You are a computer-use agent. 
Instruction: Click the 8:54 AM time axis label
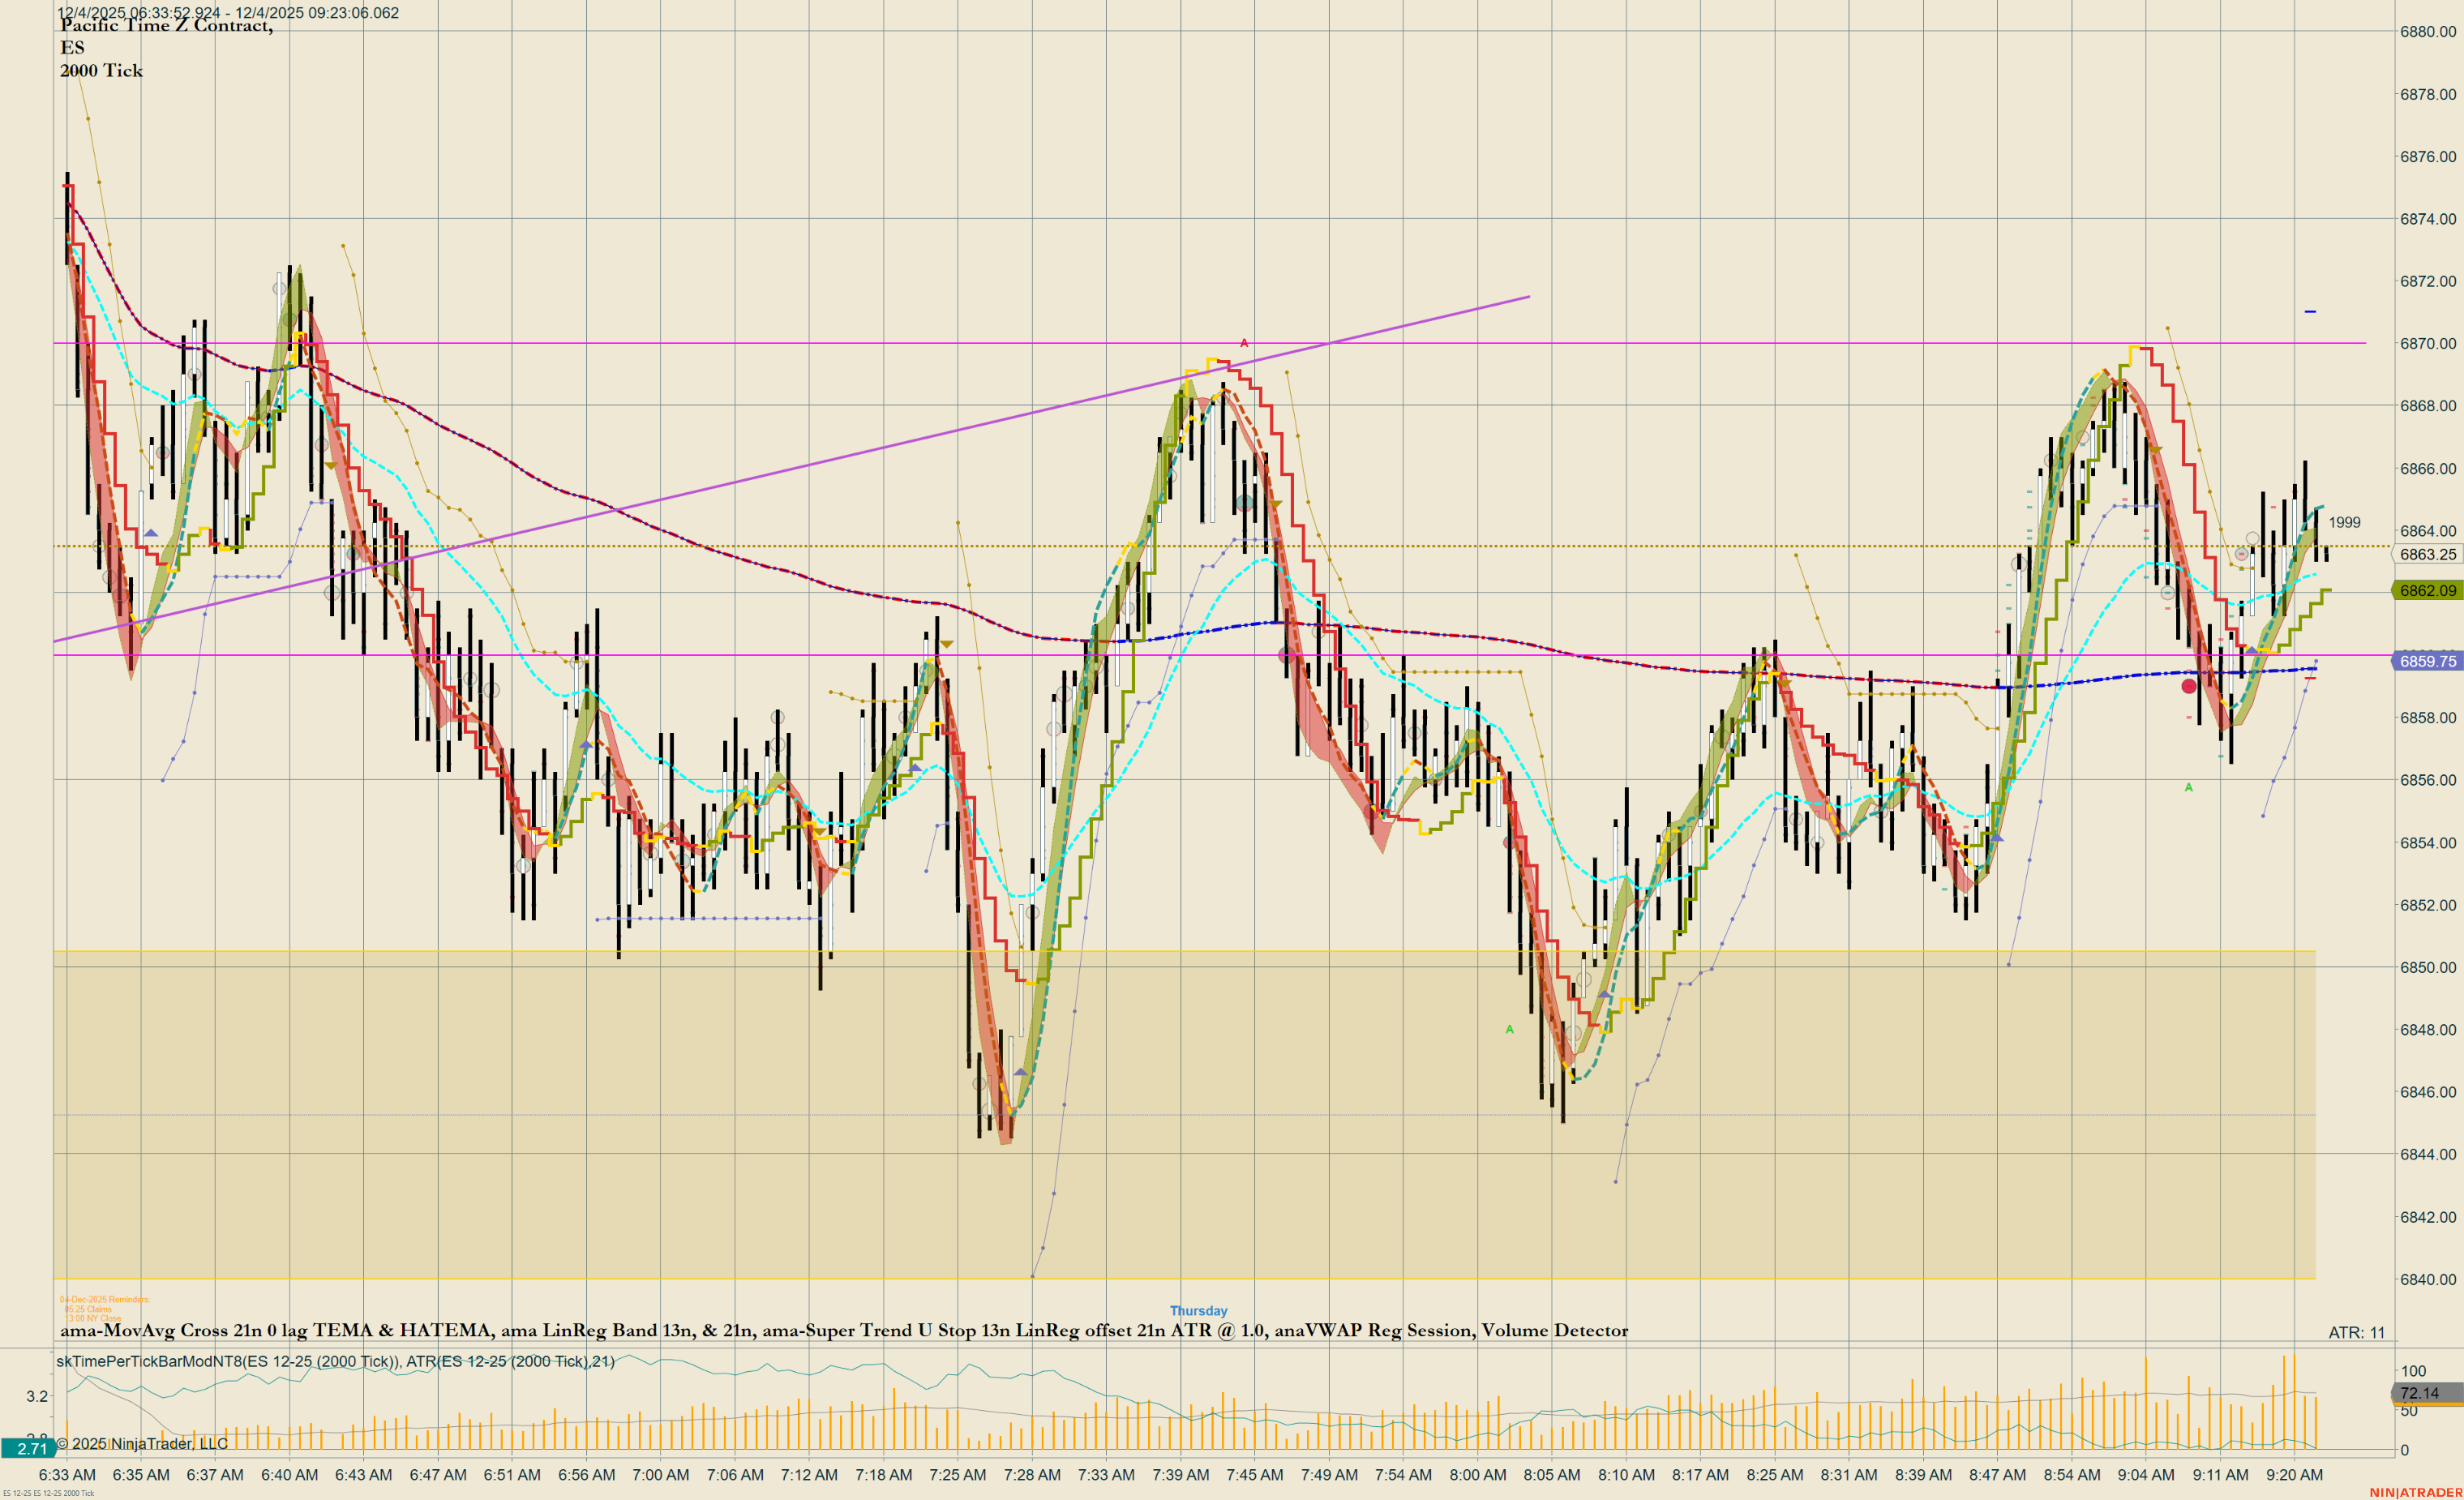point(2071,1475)
